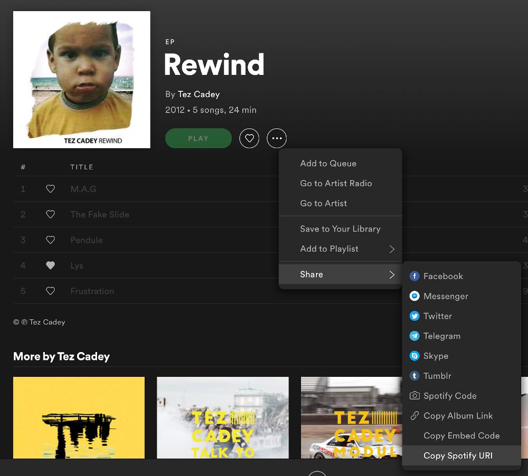Open the Tez Cadey Modul album cover

pyautogui.click(x=351, y=417)
